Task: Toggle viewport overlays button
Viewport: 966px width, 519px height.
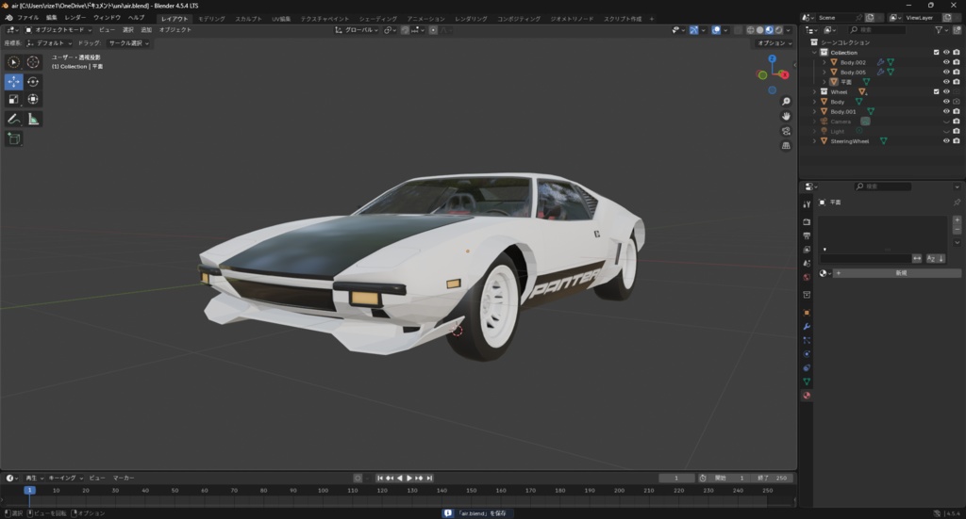Action: [x=716, y=29]
